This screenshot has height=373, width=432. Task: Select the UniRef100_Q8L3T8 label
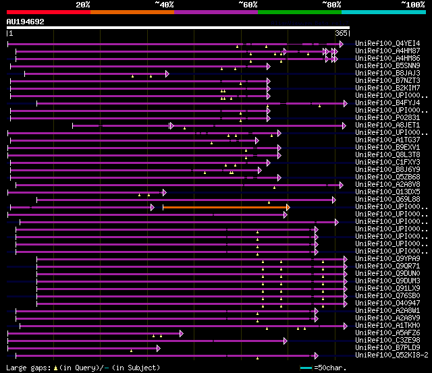tap(387, 154)
